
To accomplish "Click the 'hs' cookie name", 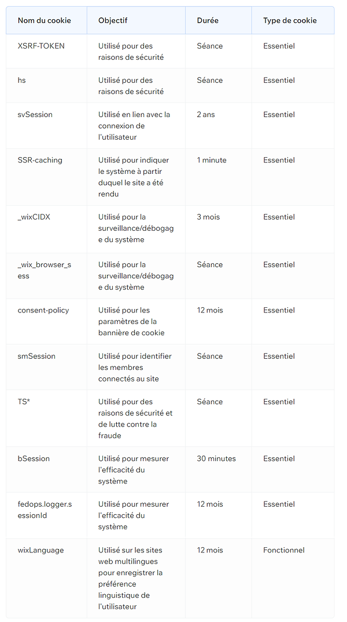I will 22,80.
